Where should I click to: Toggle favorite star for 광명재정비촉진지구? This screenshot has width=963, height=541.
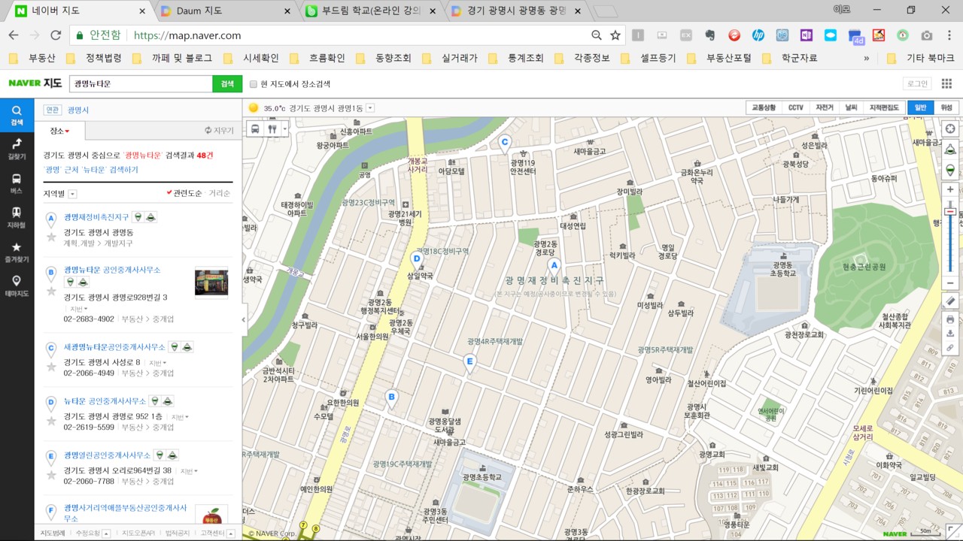(x=51, y=237)
